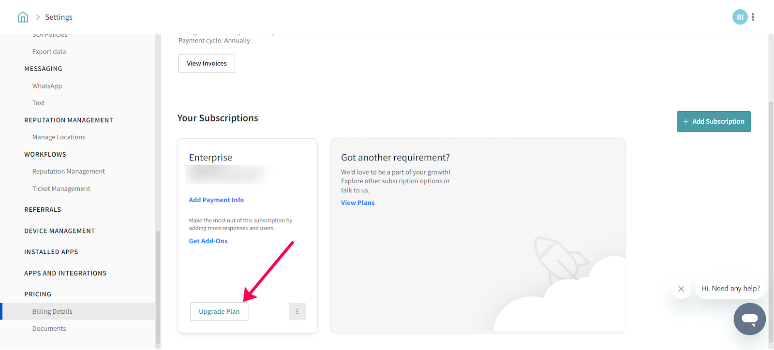Open the Add Payment Info link
This screenshot has width=774, height=350.
click(216, 200)
